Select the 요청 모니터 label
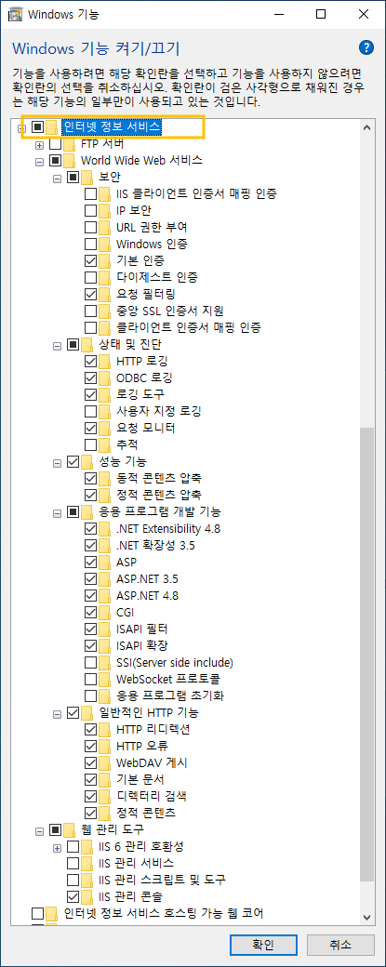The height and width of the screenshot is (967, 386). [145, 428]
